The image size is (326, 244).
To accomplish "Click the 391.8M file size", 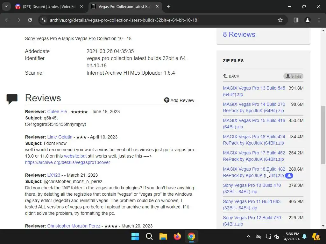I will (296, 88).
